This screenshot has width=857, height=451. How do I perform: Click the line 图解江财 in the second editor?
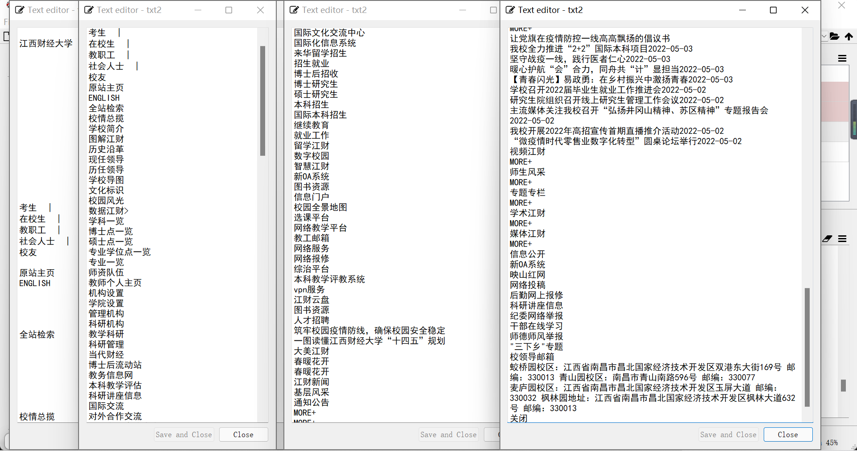(106, 139)
